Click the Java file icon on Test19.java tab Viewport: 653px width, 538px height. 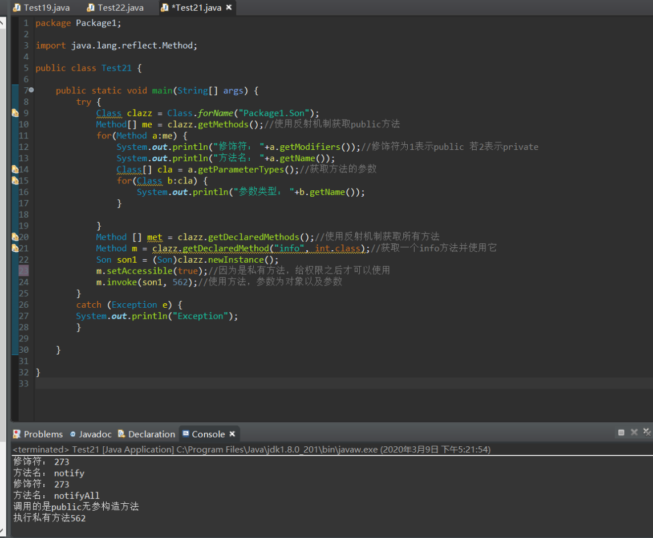17,8
